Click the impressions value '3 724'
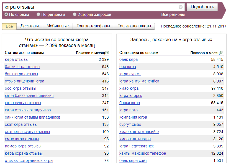236x163 pixels. [218, 132]
